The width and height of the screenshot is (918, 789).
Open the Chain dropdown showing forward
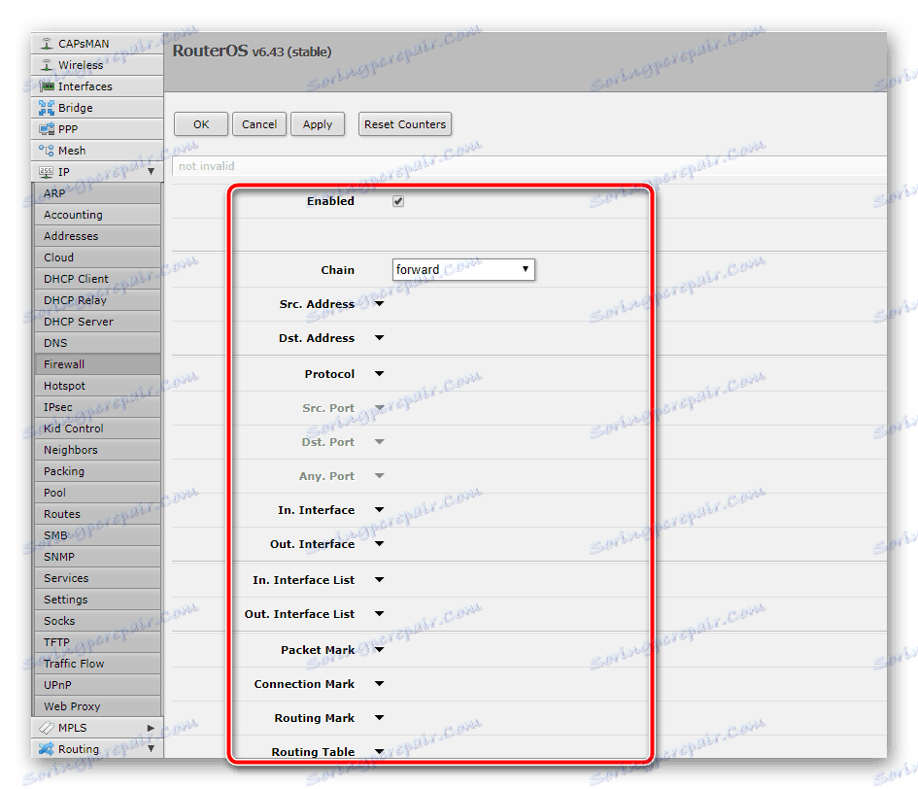pos(463,269)
